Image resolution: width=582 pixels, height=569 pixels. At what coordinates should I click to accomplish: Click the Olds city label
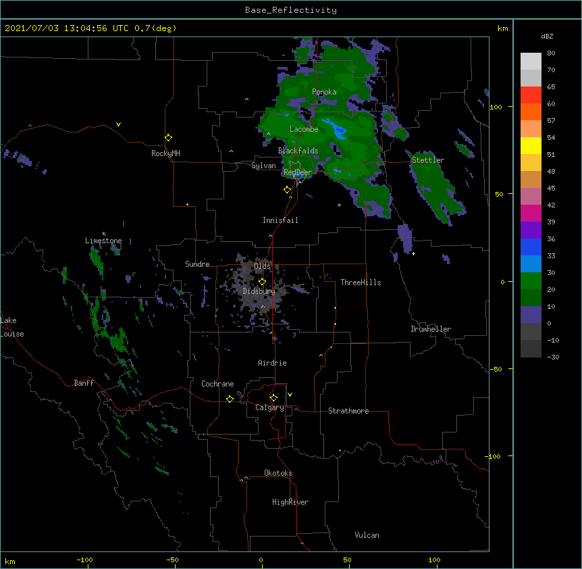tap(262, 266)
